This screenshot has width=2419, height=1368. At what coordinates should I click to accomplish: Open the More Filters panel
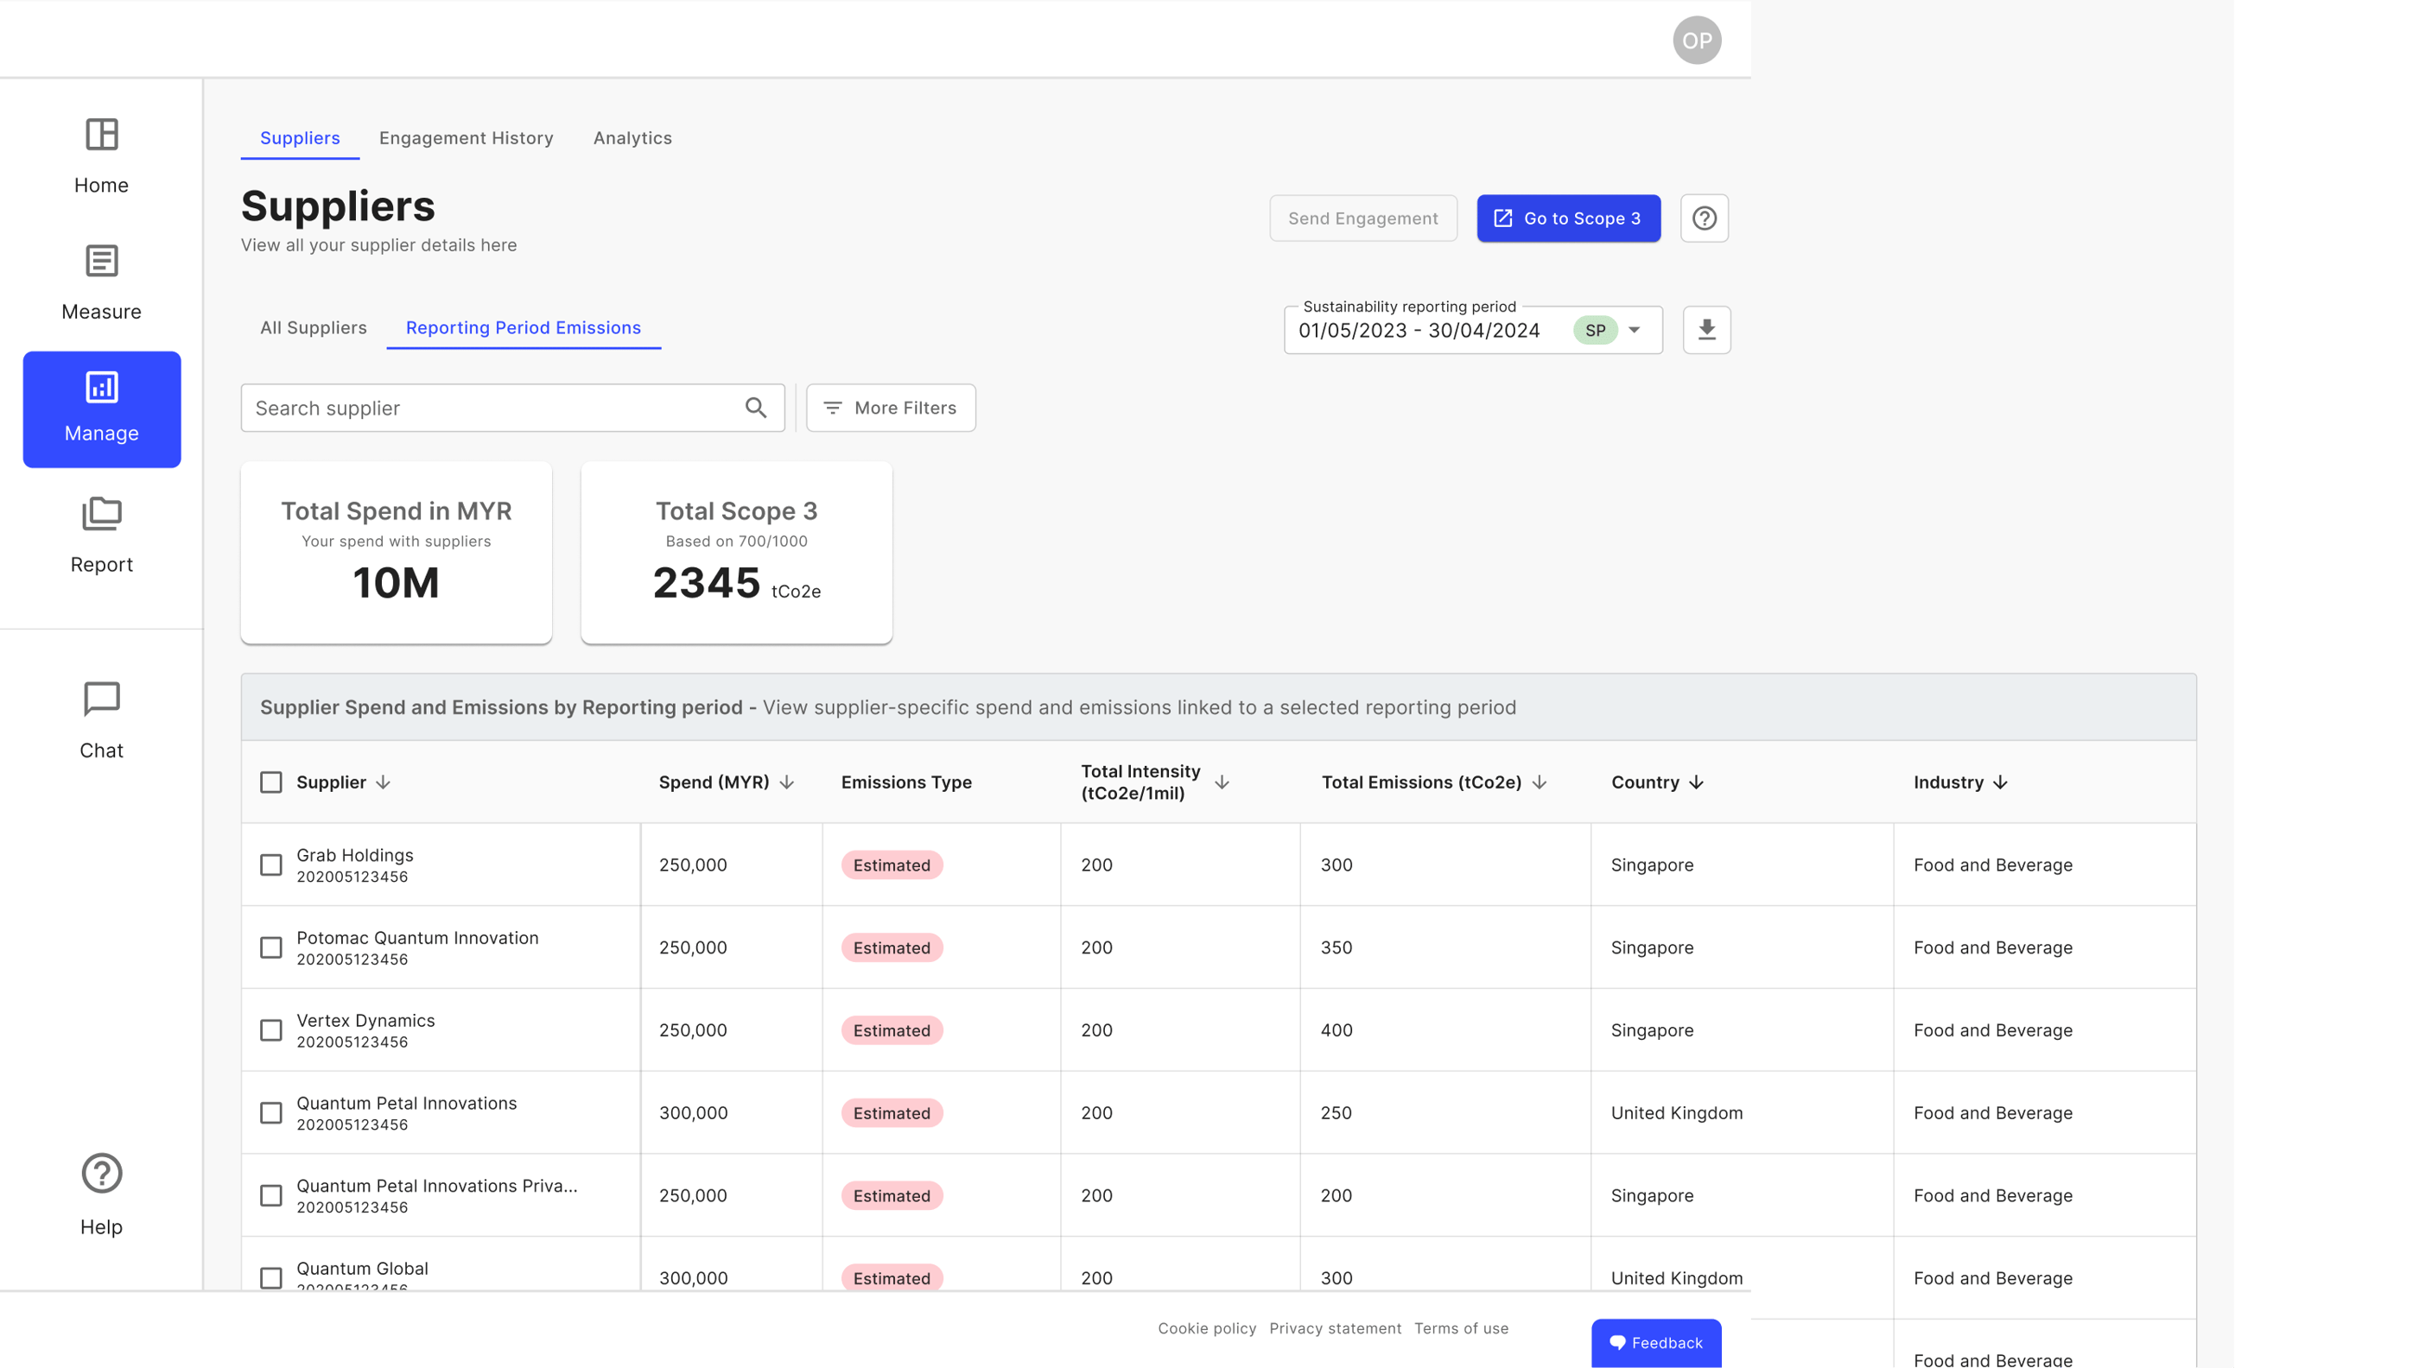(890, 408)
